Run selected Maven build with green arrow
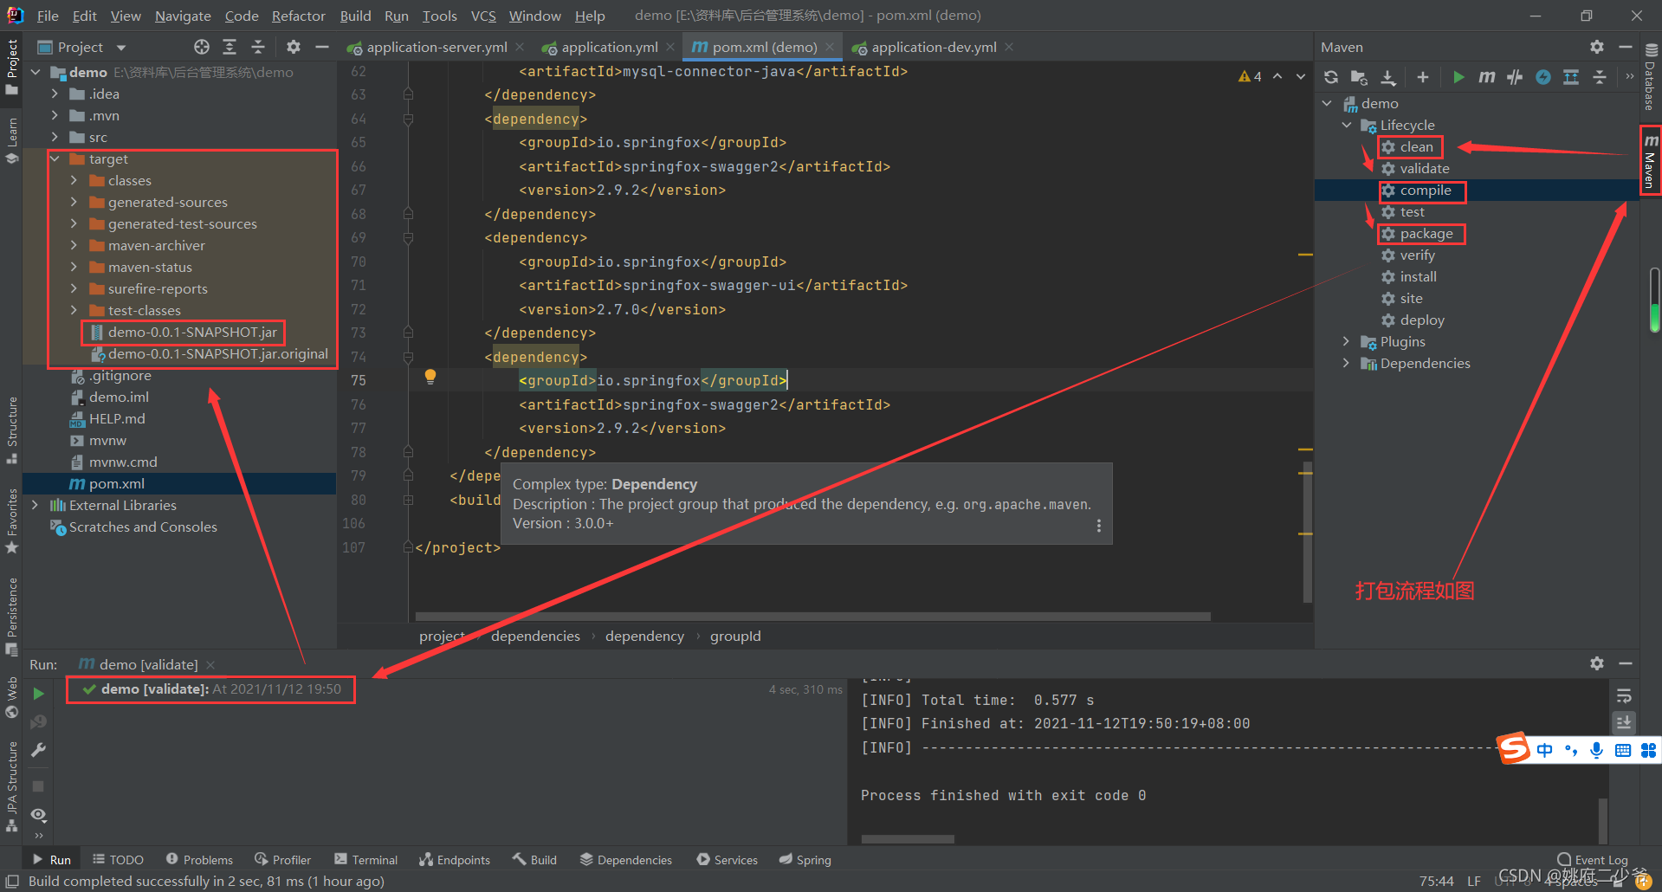Image resolution: width=1662 pixels, height=892 pixels. click(1458, 77)
